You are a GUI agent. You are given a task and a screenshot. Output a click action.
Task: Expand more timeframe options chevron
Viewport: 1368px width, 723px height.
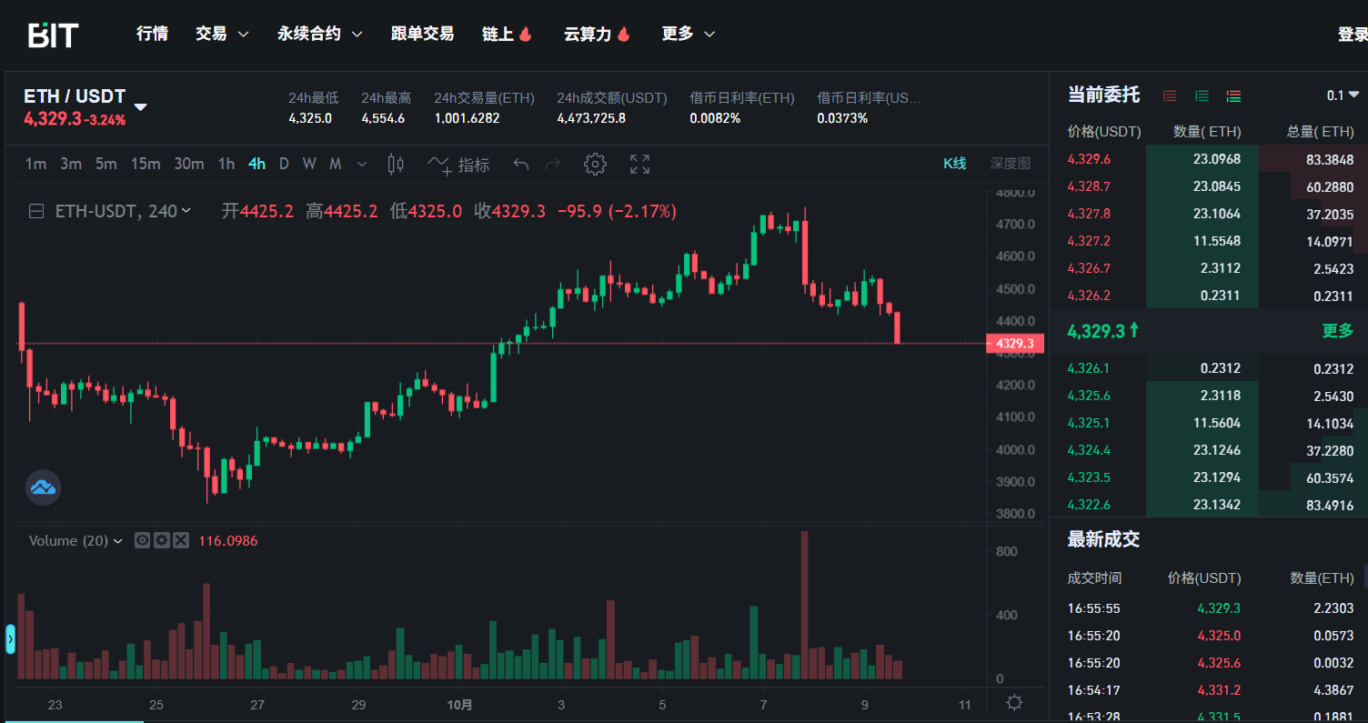pyautogui.click(x=362, y=165)
